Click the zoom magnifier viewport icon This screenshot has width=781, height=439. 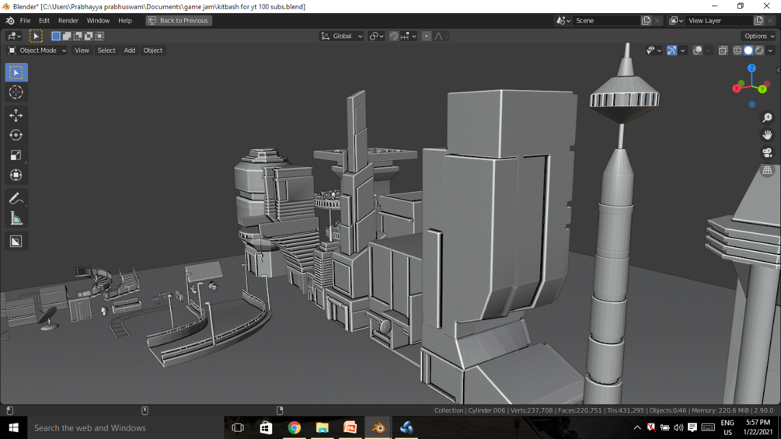(x=767, y=118)
